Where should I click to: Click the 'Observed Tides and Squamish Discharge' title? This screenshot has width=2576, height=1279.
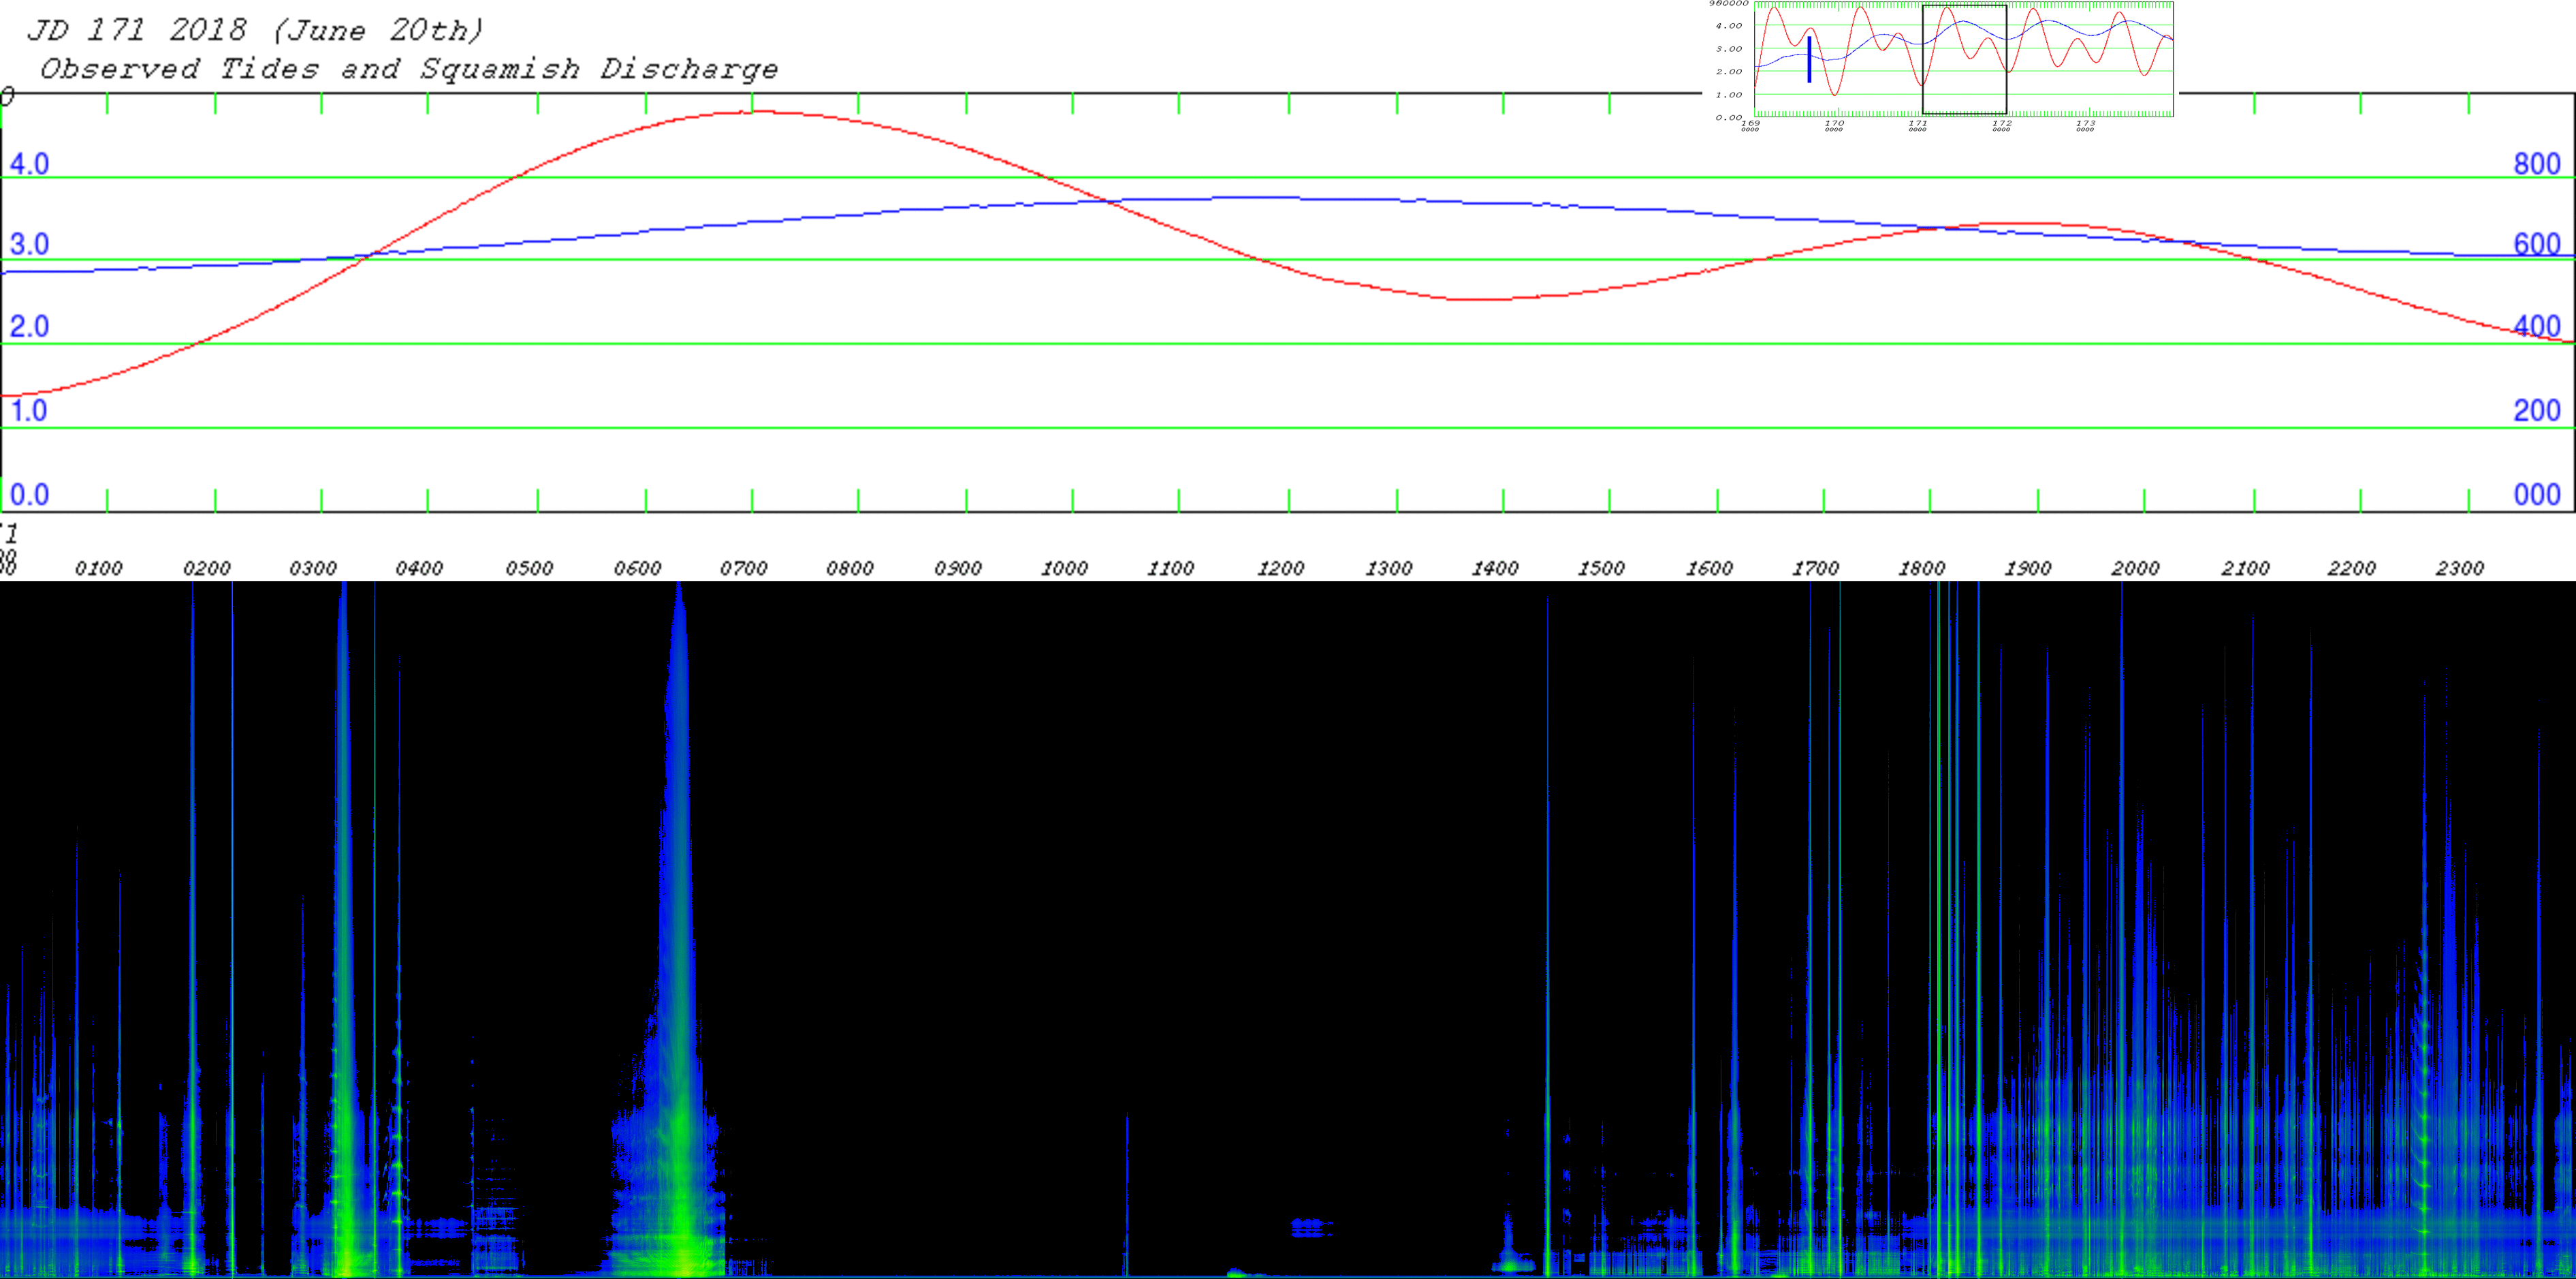click(409, 69)
